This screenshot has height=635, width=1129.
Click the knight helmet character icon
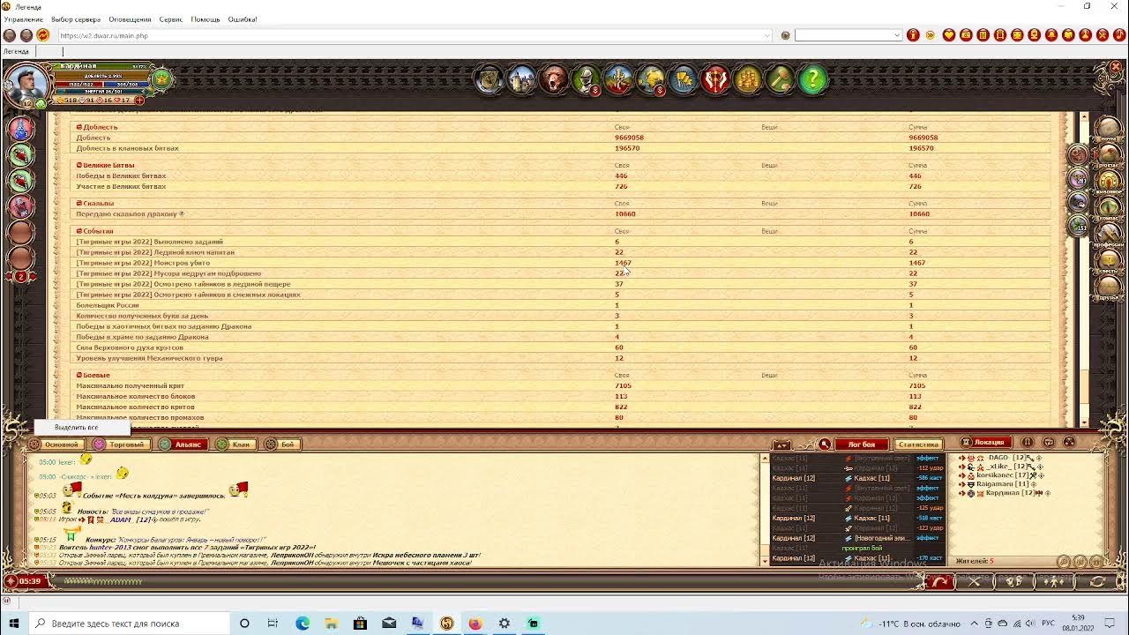click(587, 80)
